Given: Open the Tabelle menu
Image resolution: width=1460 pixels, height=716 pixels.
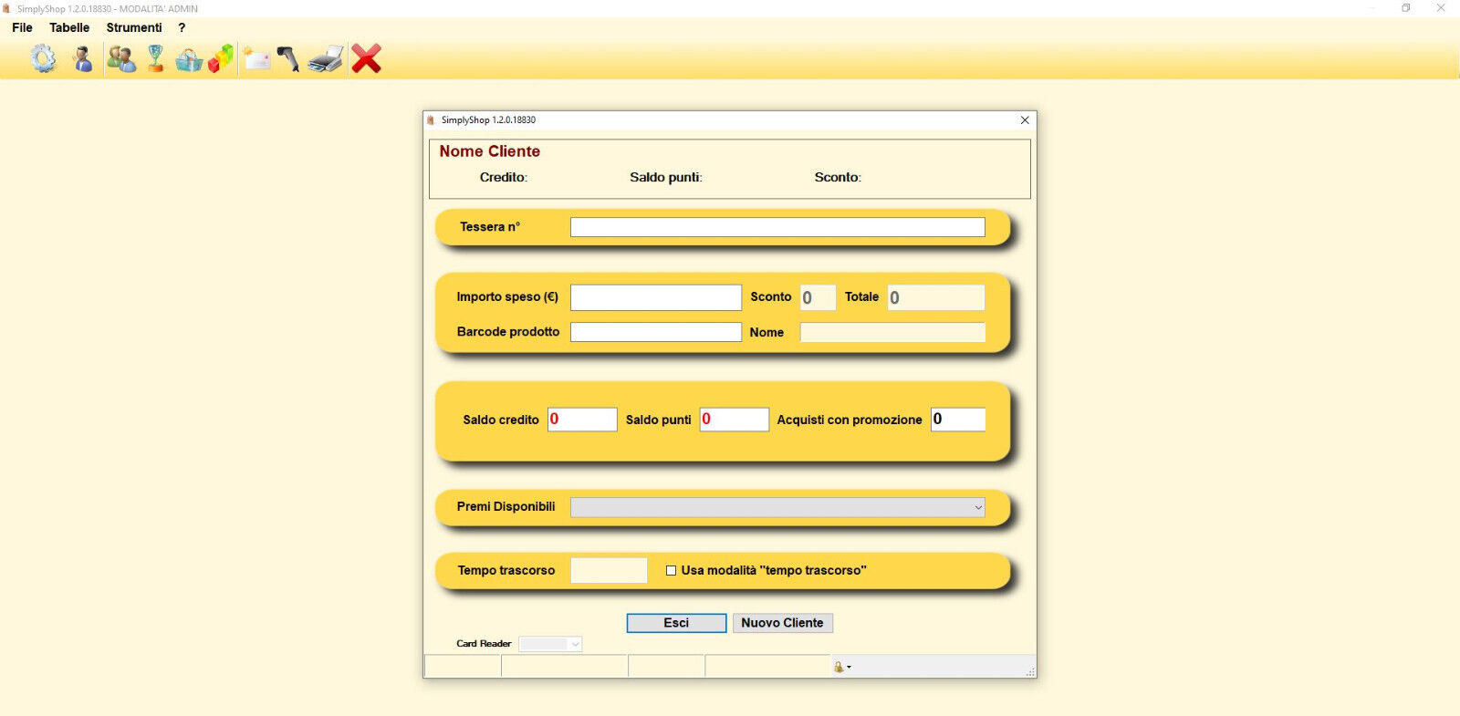Looking at the screenshot, I should coord(69,27).
